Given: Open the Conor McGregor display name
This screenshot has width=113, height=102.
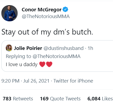Looking at the screenshot, I should (42, 10).
